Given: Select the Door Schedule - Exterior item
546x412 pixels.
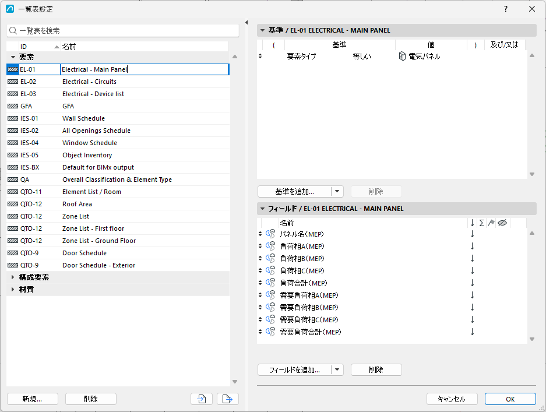Looking at the screenshot, I should pyautogui.click(x=118, y=265).
